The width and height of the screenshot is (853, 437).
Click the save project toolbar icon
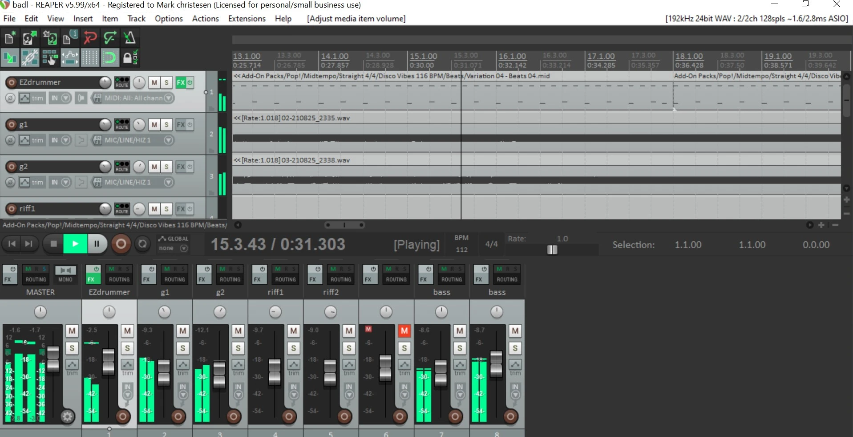[x=50, y=37]
